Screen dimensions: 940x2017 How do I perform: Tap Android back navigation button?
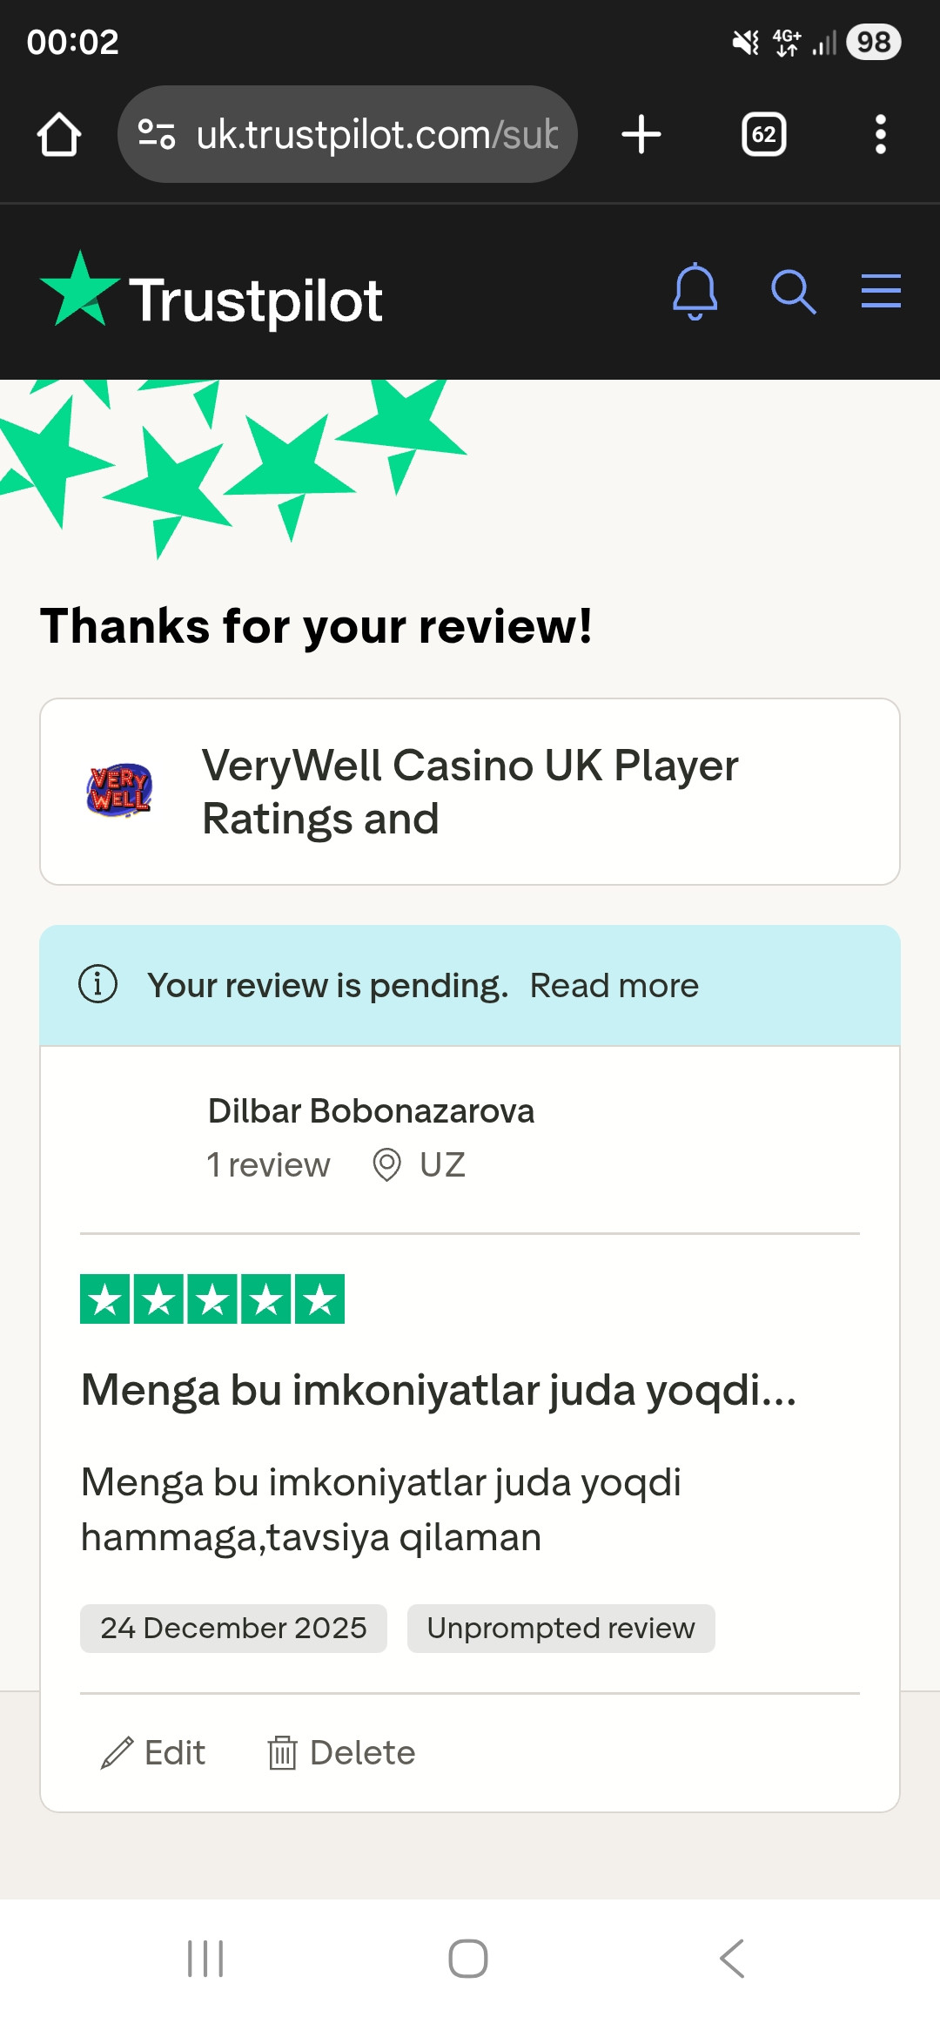(x=732, y=1959)
